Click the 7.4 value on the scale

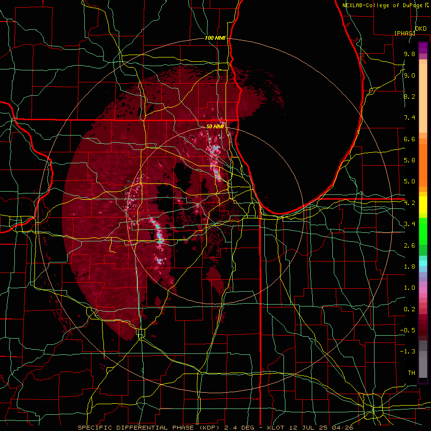point(409,118)
